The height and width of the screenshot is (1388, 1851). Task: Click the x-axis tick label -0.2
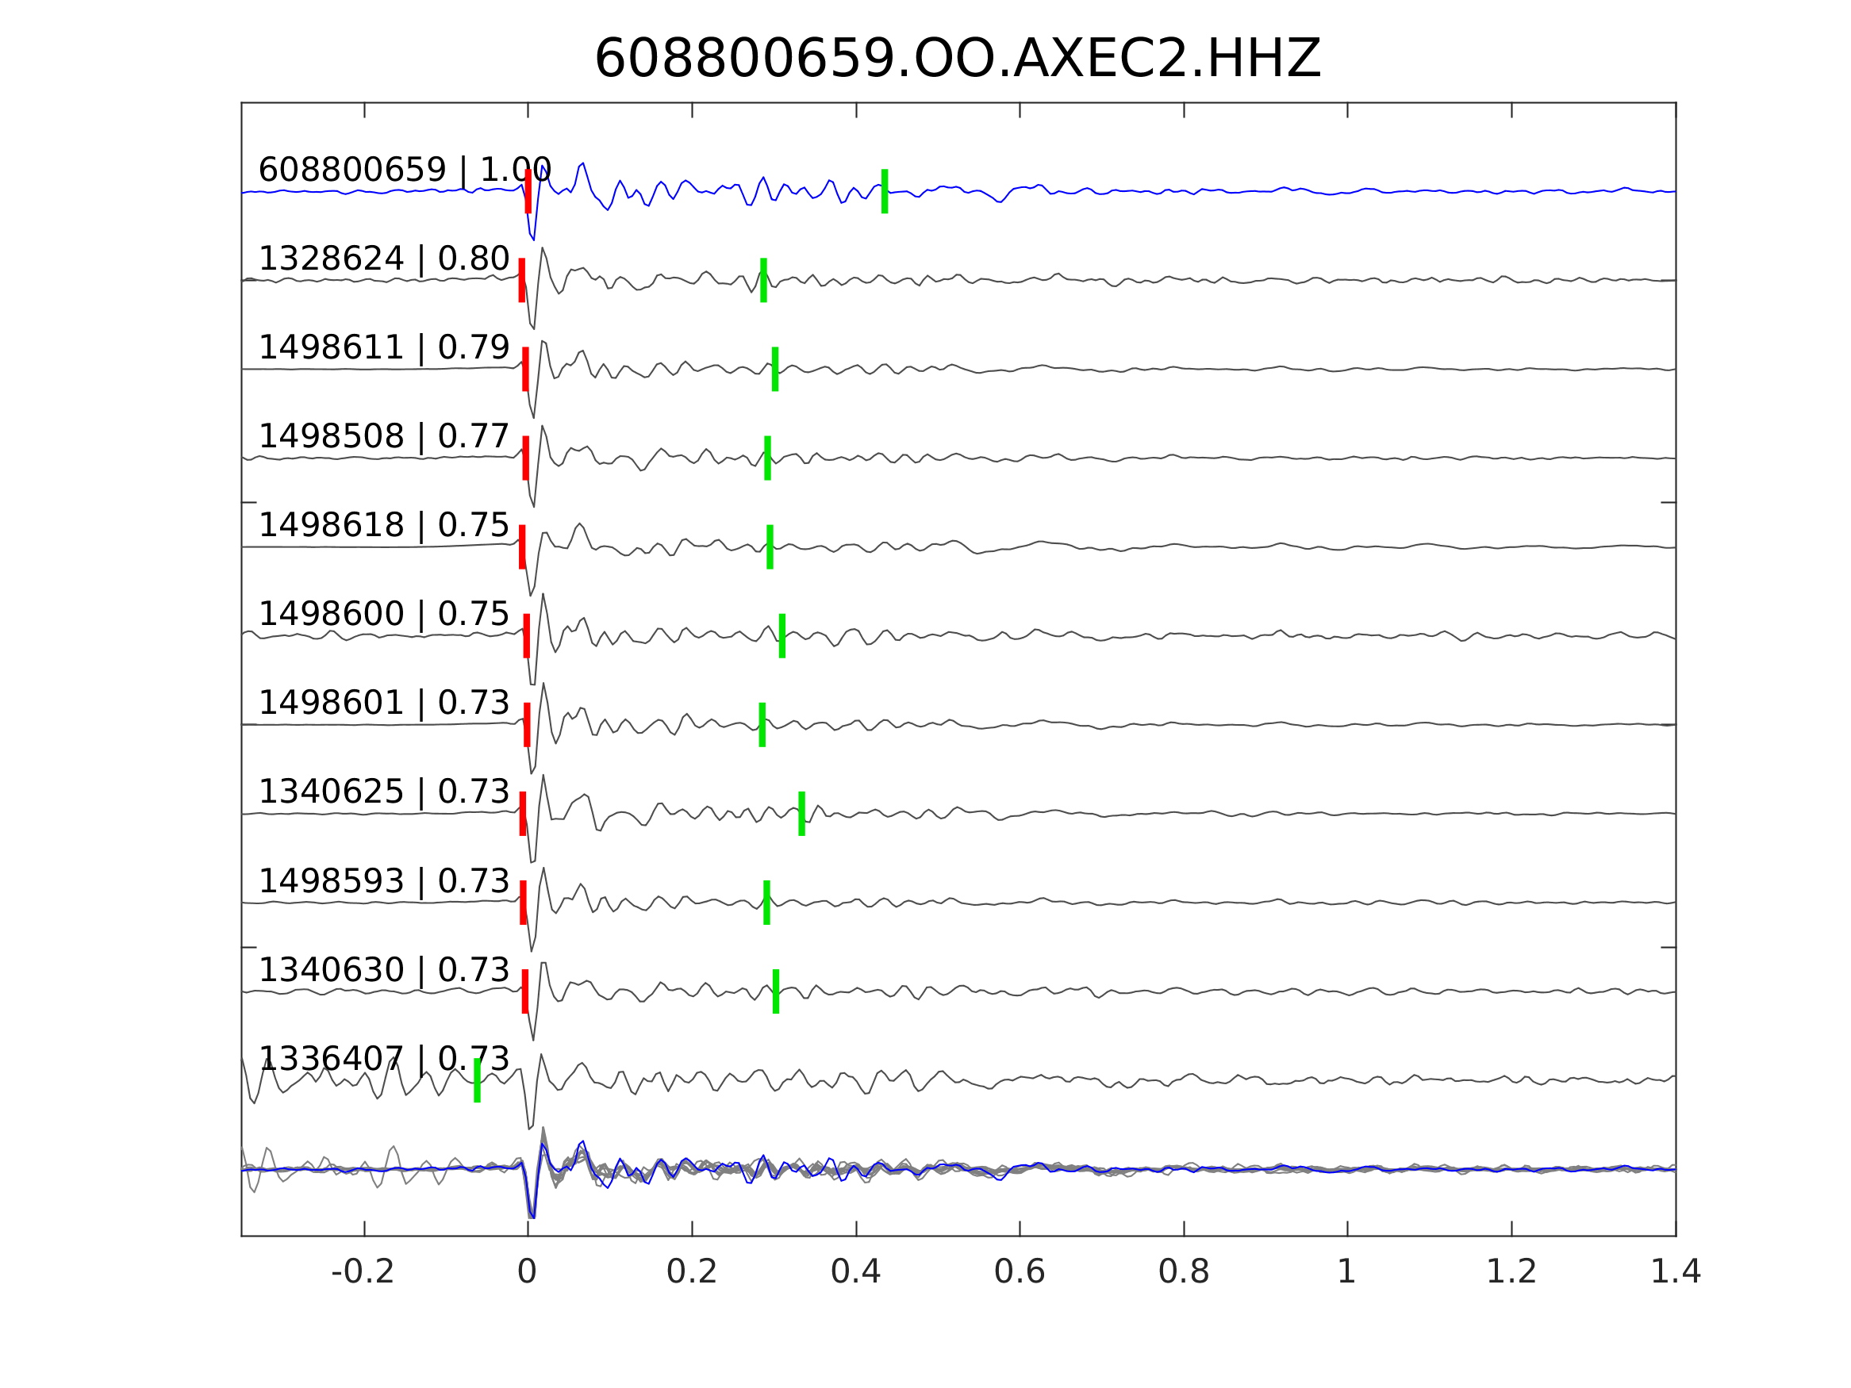(x=363, y=1271)
